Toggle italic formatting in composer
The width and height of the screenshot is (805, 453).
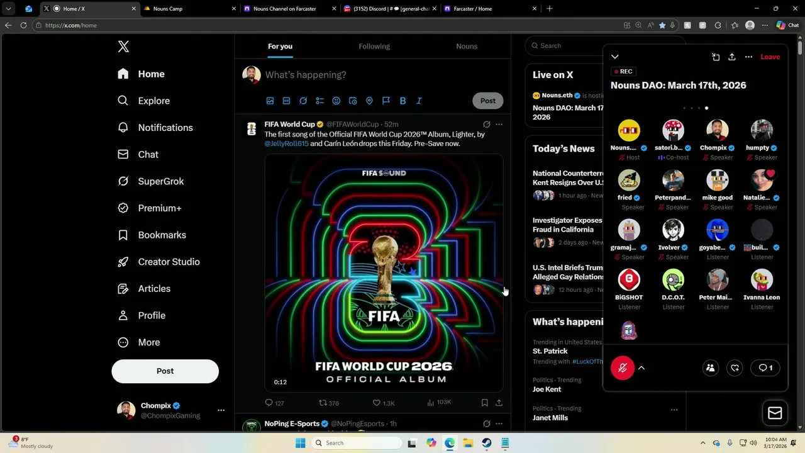[x=419, y=101]
